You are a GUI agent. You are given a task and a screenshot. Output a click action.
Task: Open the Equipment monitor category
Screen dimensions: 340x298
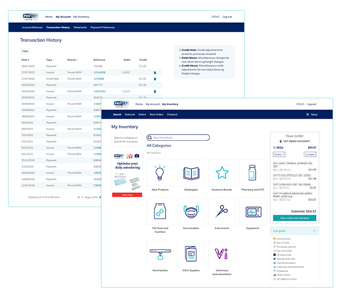252,212
